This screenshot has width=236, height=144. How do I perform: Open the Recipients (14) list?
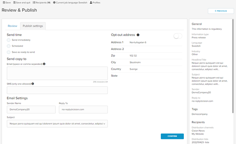tap(42, 3)
